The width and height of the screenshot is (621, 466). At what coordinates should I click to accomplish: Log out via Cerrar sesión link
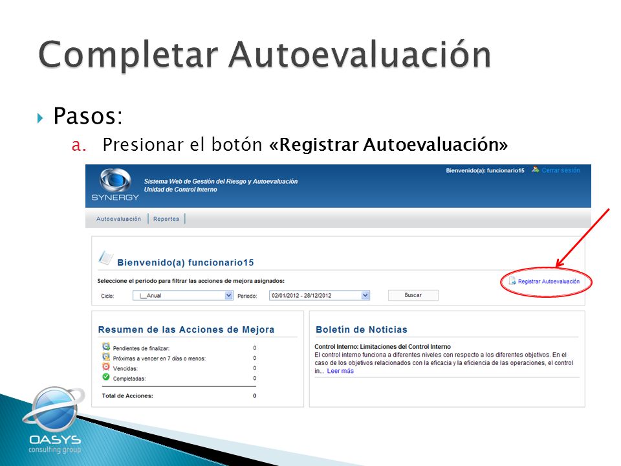[x=560, y=170]
